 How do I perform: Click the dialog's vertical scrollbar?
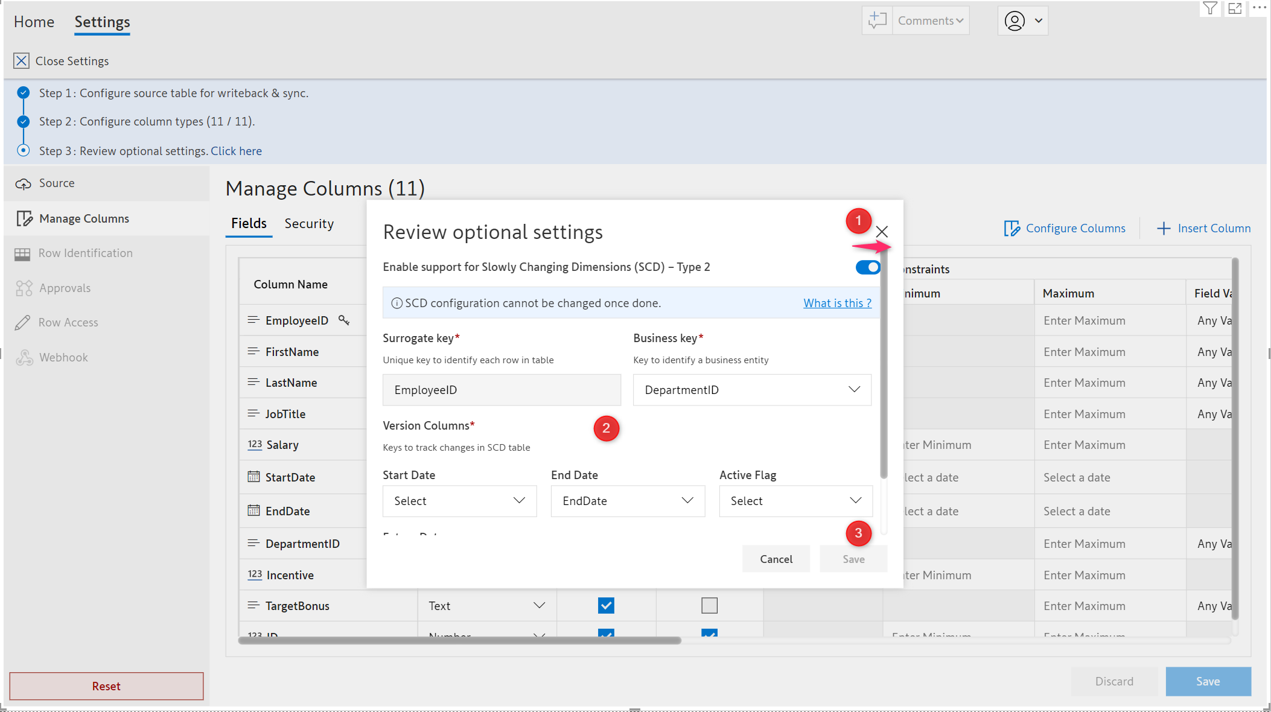[884, 362]
